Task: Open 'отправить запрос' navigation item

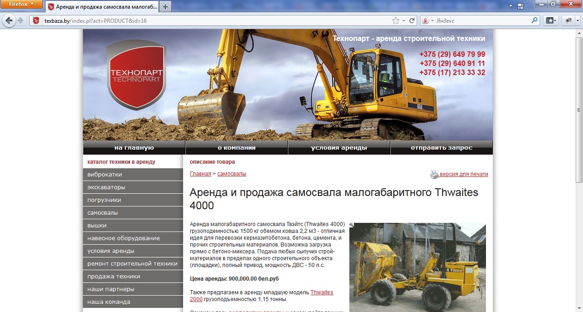Action: pos(441,148)
